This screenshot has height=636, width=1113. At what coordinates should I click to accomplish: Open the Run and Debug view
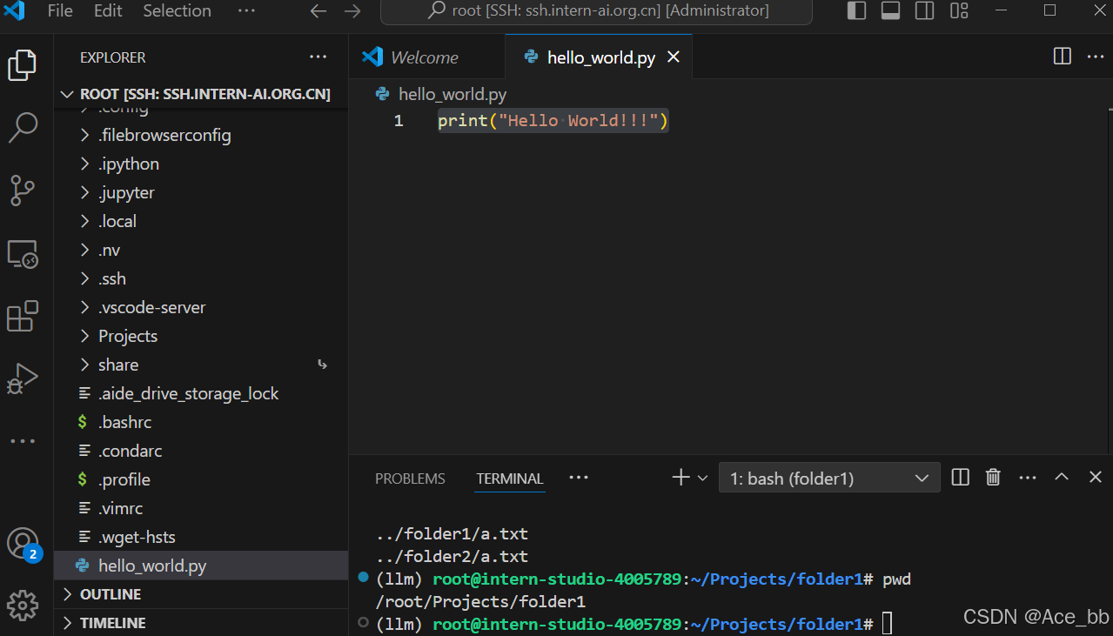(x=23, y=378)
